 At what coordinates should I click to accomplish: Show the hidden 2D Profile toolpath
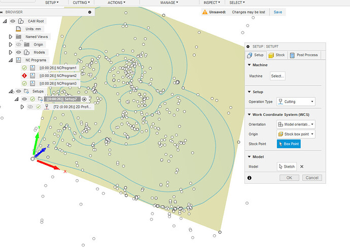click(x=30, y=107)
